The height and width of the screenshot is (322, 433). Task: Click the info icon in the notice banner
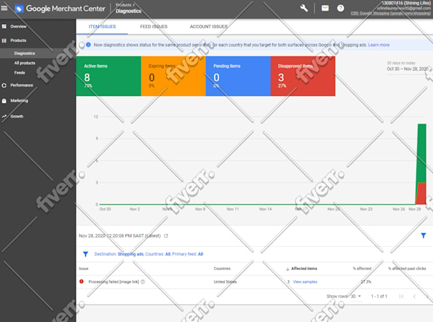click(x=89, y=45)
